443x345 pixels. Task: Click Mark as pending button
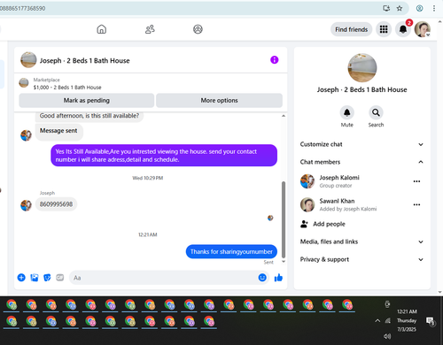point(87,101)
